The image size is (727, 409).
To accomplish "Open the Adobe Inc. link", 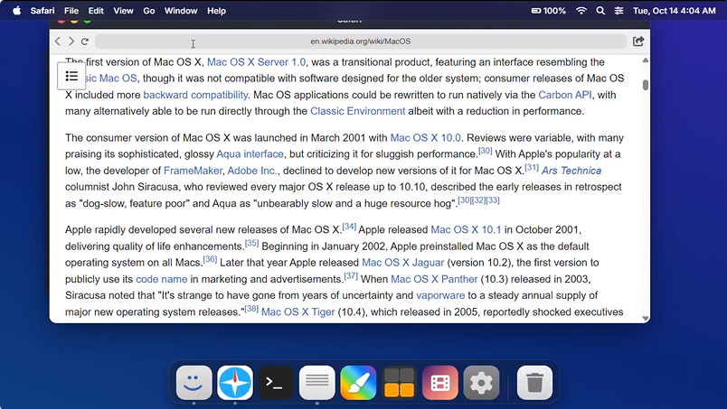I will [x=252, y=171].
